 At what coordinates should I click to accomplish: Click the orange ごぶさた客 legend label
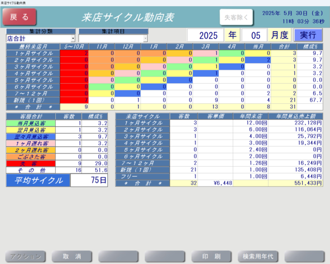click(x=31, y=157)
